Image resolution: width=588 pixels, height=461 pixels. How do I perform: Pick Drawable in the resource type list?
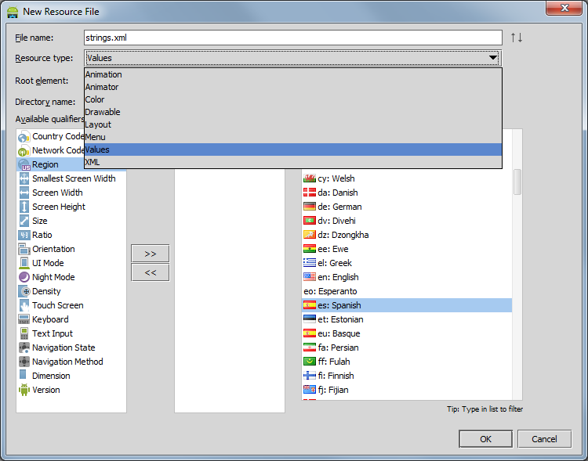coord(103,112)
